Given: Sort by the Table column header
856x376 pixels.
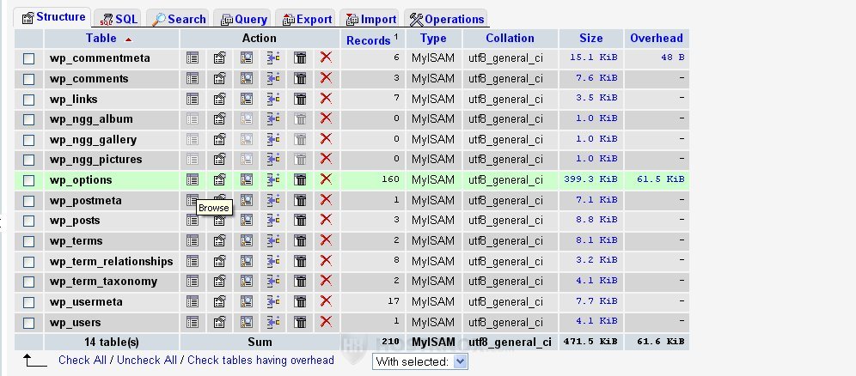Looking at the screenshot, I should pyautogui.click(x=101, y=38).
